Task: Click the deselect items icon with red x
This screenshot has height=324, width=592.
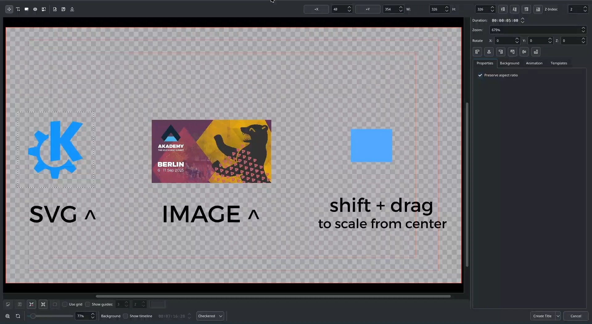Action: [x=31, y=304]
